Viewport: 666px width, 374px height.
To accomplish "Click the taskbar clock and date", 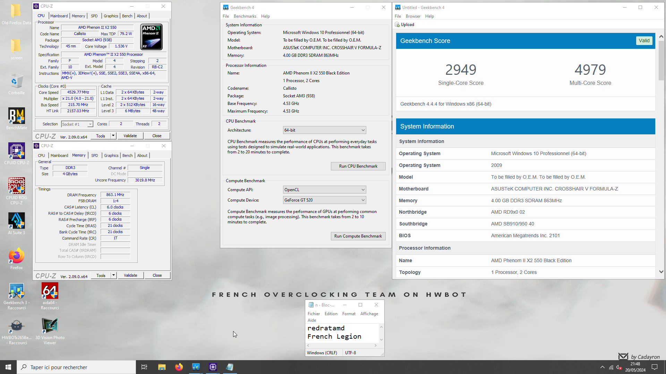I will pyautogui.click(x=635, y=367).
